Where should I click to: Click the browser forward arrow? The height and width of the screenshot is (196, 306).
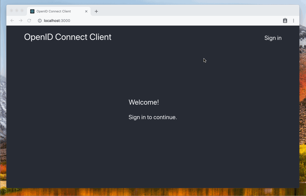pyautogui.click(x=21, y=21)
